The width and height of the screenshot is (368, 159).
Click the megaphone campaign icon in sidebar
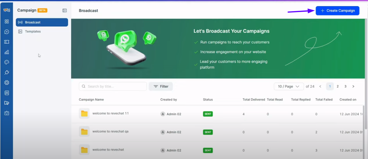pyautogui.click(x=7, y=103)
